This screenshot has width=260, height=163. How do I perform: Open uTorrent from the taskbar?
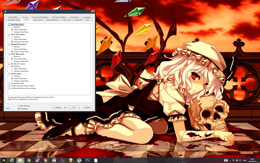[79, 160]
